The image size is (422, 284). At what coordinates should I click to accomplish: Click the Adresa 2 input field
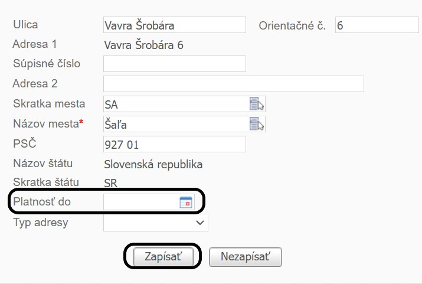click(233, 84)
